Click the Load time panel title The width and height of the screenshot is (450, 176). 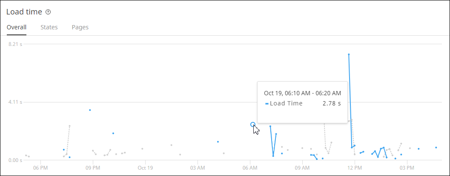(24, 12)
